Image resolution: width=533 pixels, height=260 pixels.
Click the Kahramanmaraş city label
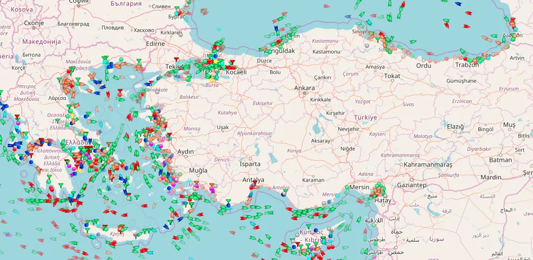pyautogui.click(x=428, y=165)
